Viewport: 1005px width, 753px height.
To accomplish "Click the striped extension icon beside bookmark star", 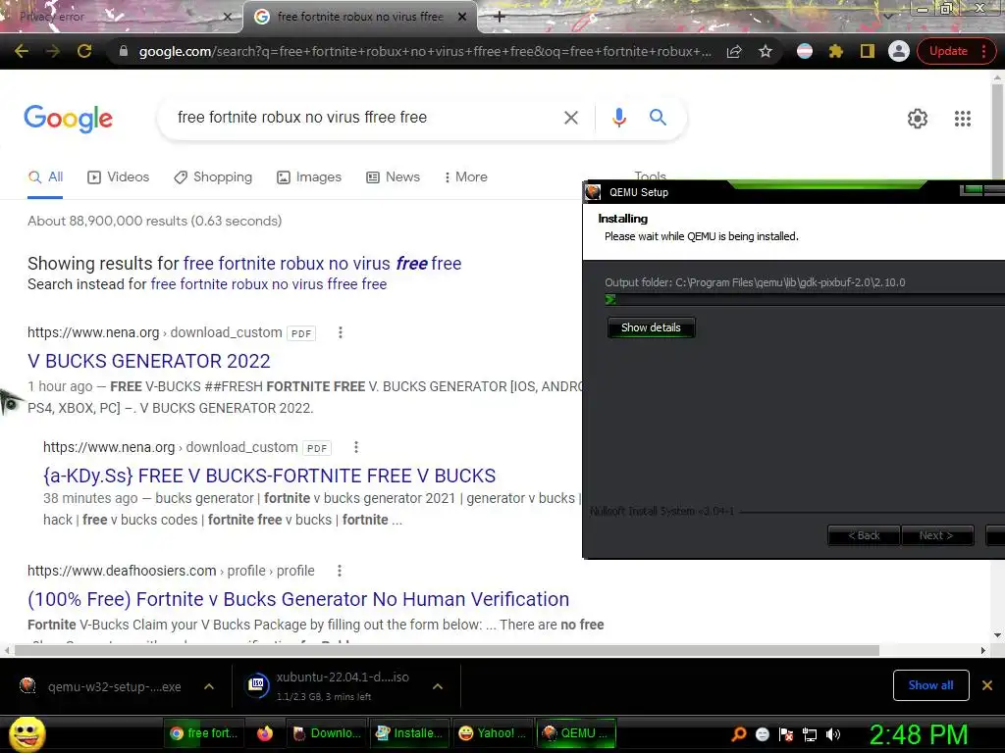I will click(x=805, y=51).
